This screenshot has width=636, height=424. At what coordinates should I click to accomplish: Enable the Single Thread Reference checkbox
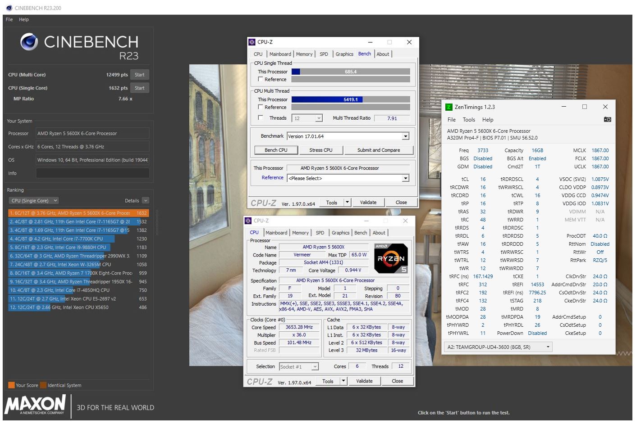(261, 79)
